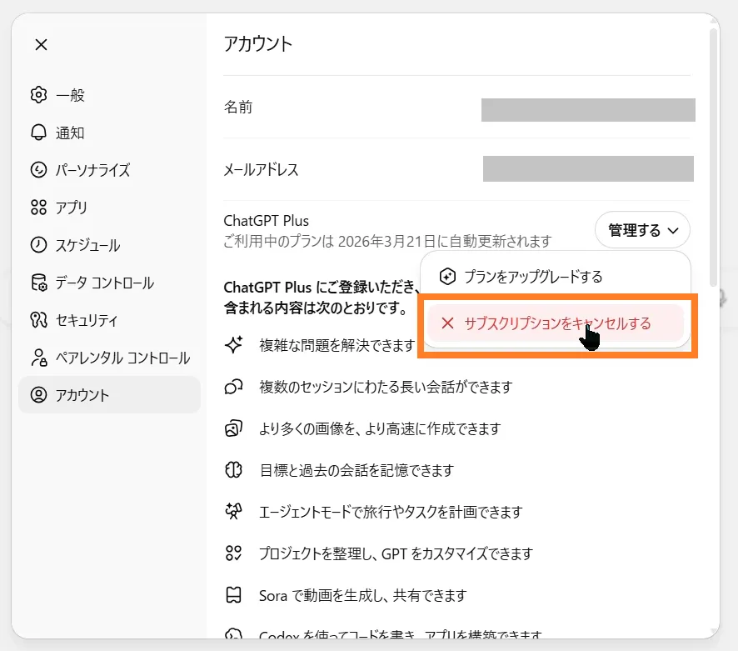The height and width of the screenshot is (651, 738).
Task: Click the ペアレンタル コントロール person icon
Action: [38, 358]
